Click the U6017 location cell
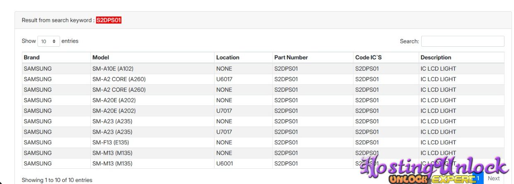Image resolution: width=514 pixels, height=184 pixels. point(224,79)
